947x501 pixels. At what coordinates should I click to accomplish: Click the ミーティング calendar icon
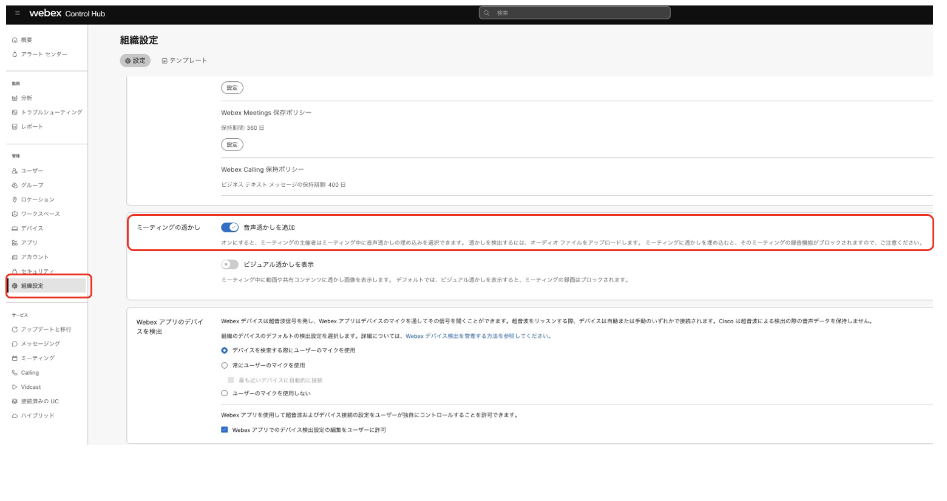click(x=15, y=358)
